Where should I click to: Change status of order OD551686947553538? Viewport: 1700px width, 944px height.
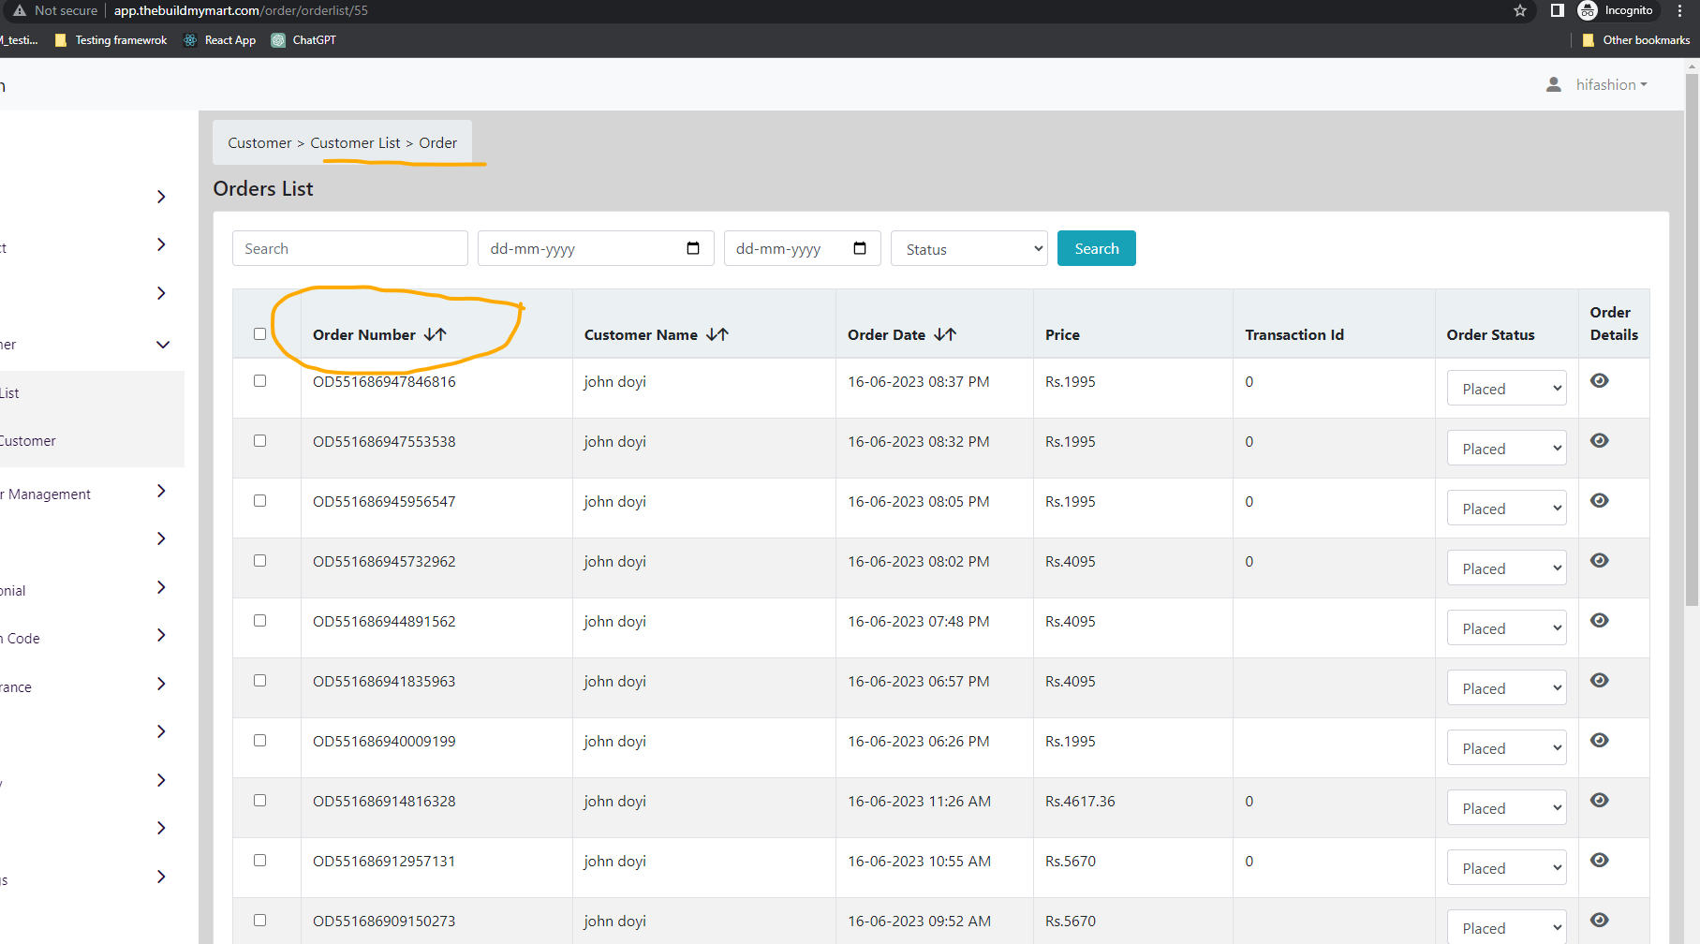coord(1507,448)
